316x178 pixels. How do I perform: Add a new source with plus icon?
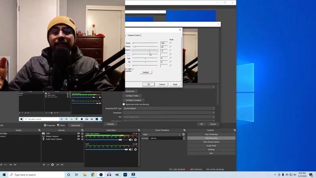click(44, 165)
